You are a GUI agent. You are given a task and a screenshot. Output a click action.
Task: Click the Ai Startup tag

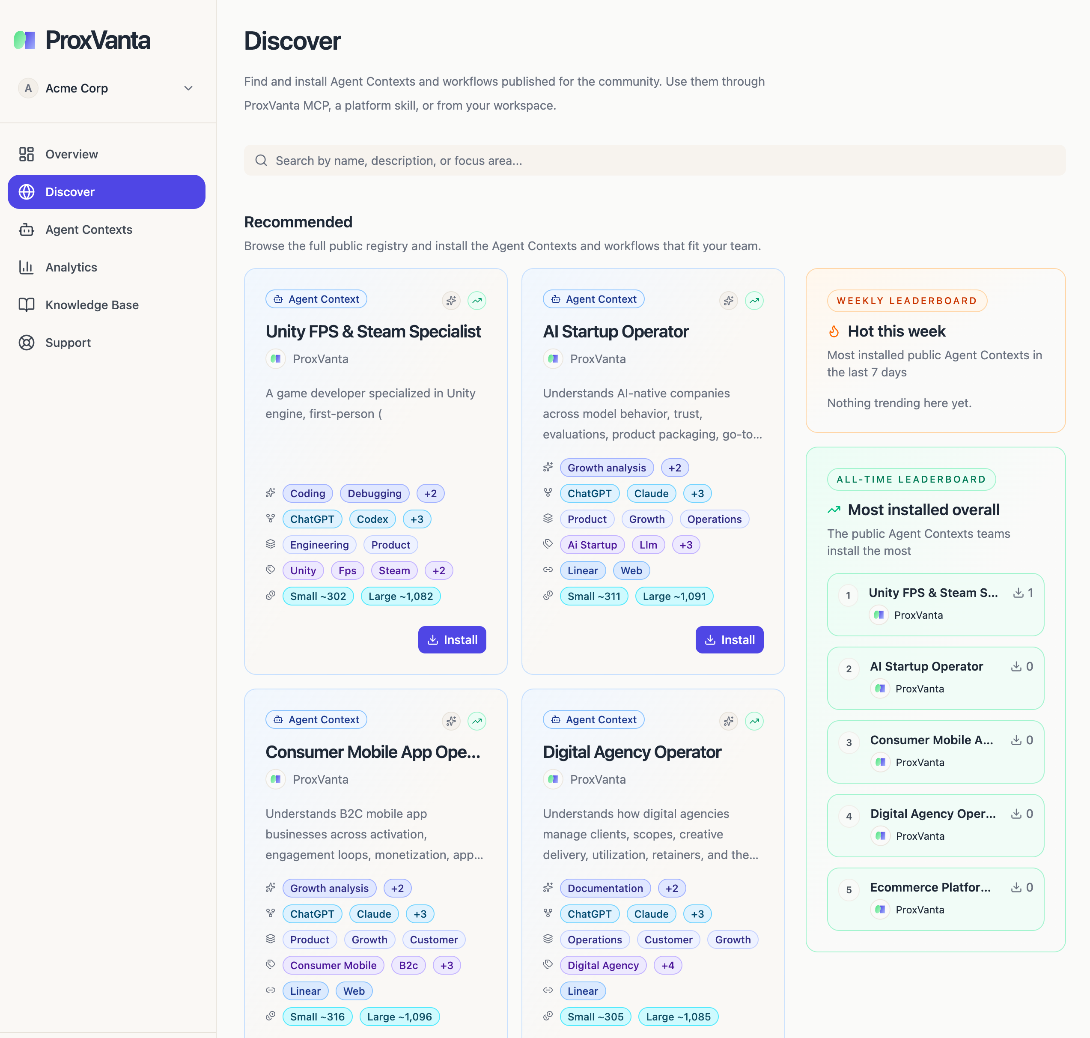(x=592, y=545)
